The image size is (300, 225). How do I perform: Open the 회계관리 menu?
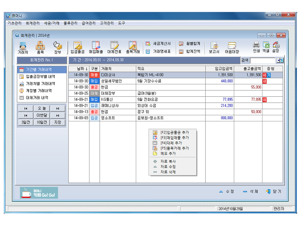33,23
